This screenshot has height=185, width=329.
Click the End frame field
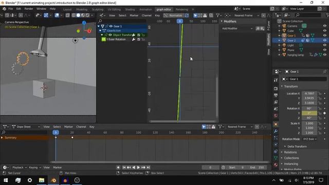tap(258, 168)
